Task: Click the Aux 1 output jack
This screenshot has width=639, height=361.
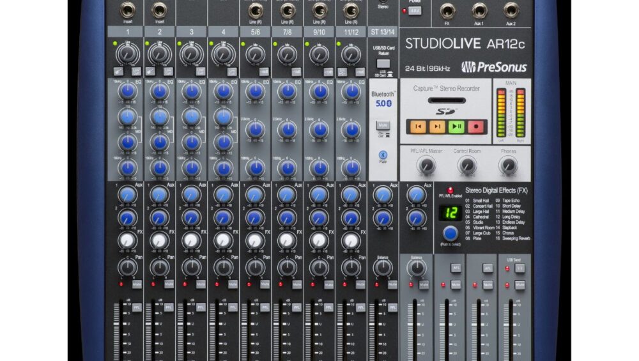Action: pos(479,11)
